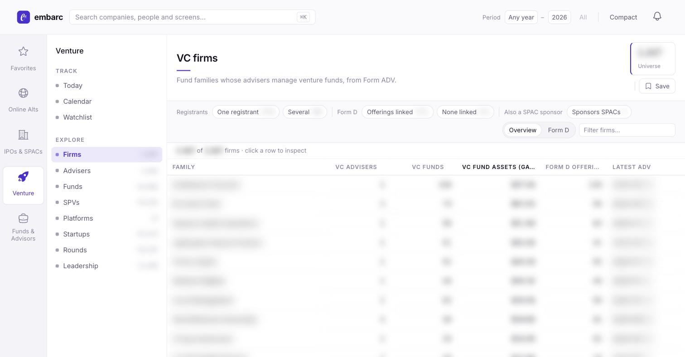Toggle the Sponsors SPACs filter

pyautogui.click(x=599, y=112)
